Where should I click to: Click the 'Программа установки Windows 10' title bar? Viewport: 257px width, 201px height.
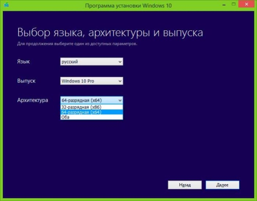click(x=128, y=6)
